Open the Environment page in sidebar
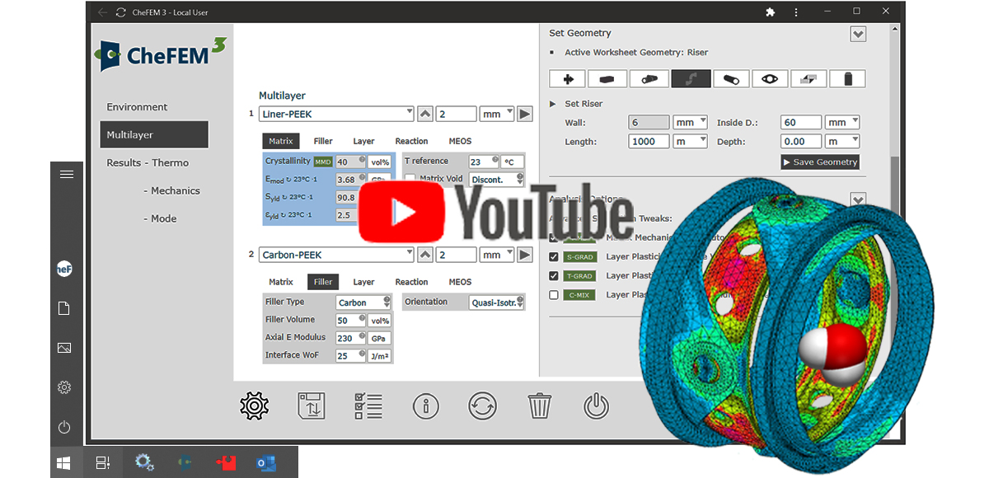This screenshot has width=989, height=478. [137, 107]
